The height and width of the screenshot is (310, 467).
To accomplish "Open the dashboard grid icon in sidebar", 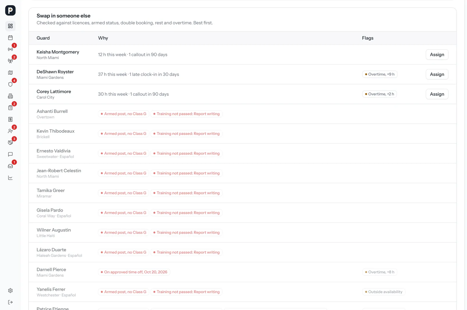I will tap(10, 26).
